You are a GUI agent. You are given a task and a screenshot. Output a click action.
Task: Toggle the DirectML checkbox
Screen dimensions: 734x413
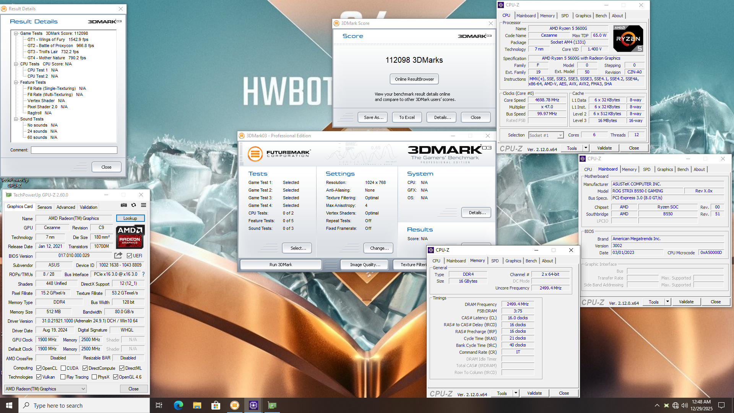pyautogui.click(x=122, y=368)
